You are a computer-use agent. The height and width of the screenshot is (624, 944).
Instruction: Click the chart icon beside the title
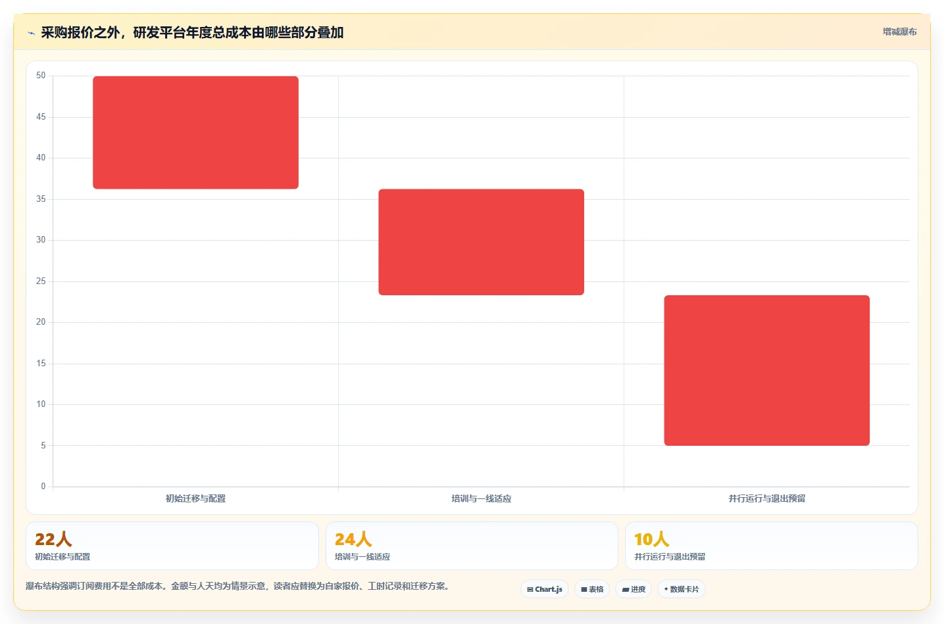(31, 33)
